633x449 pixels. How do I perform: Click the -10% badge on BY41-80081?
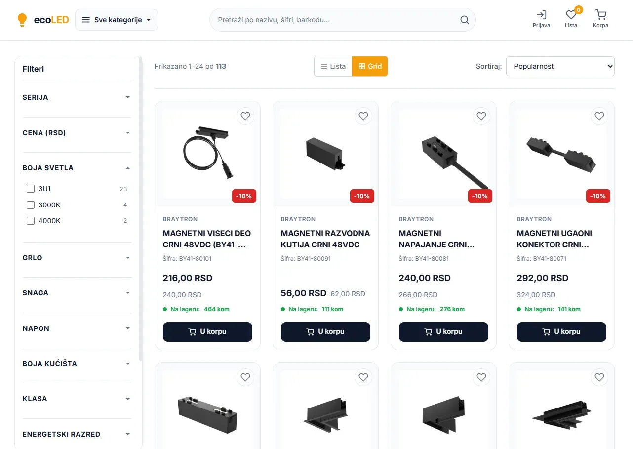coord(480,196)
